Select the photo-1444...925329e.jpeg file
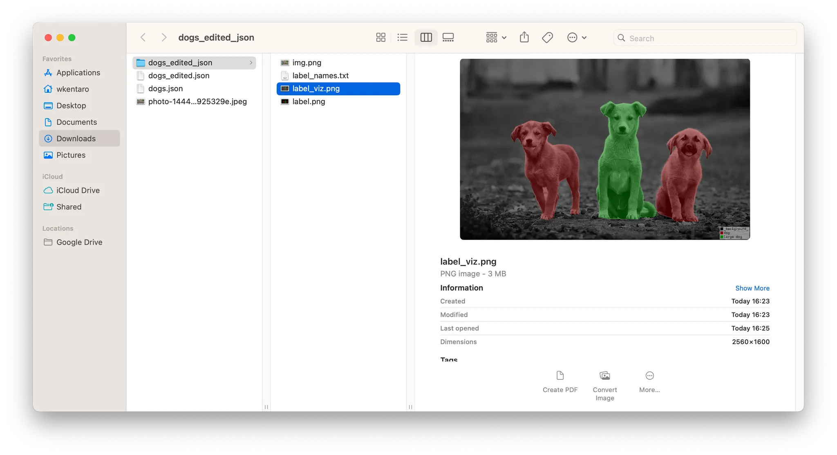 [x=194, y=102]
